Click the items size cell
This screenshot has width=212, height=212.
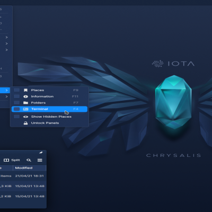tap(6, 176)
